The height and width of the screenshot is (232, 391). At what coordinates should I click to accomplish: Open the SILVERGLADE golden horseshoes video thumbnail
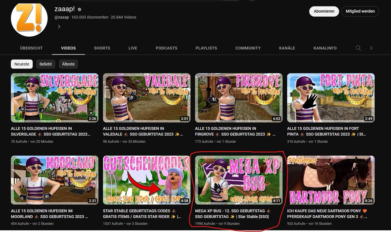[54, 97]
